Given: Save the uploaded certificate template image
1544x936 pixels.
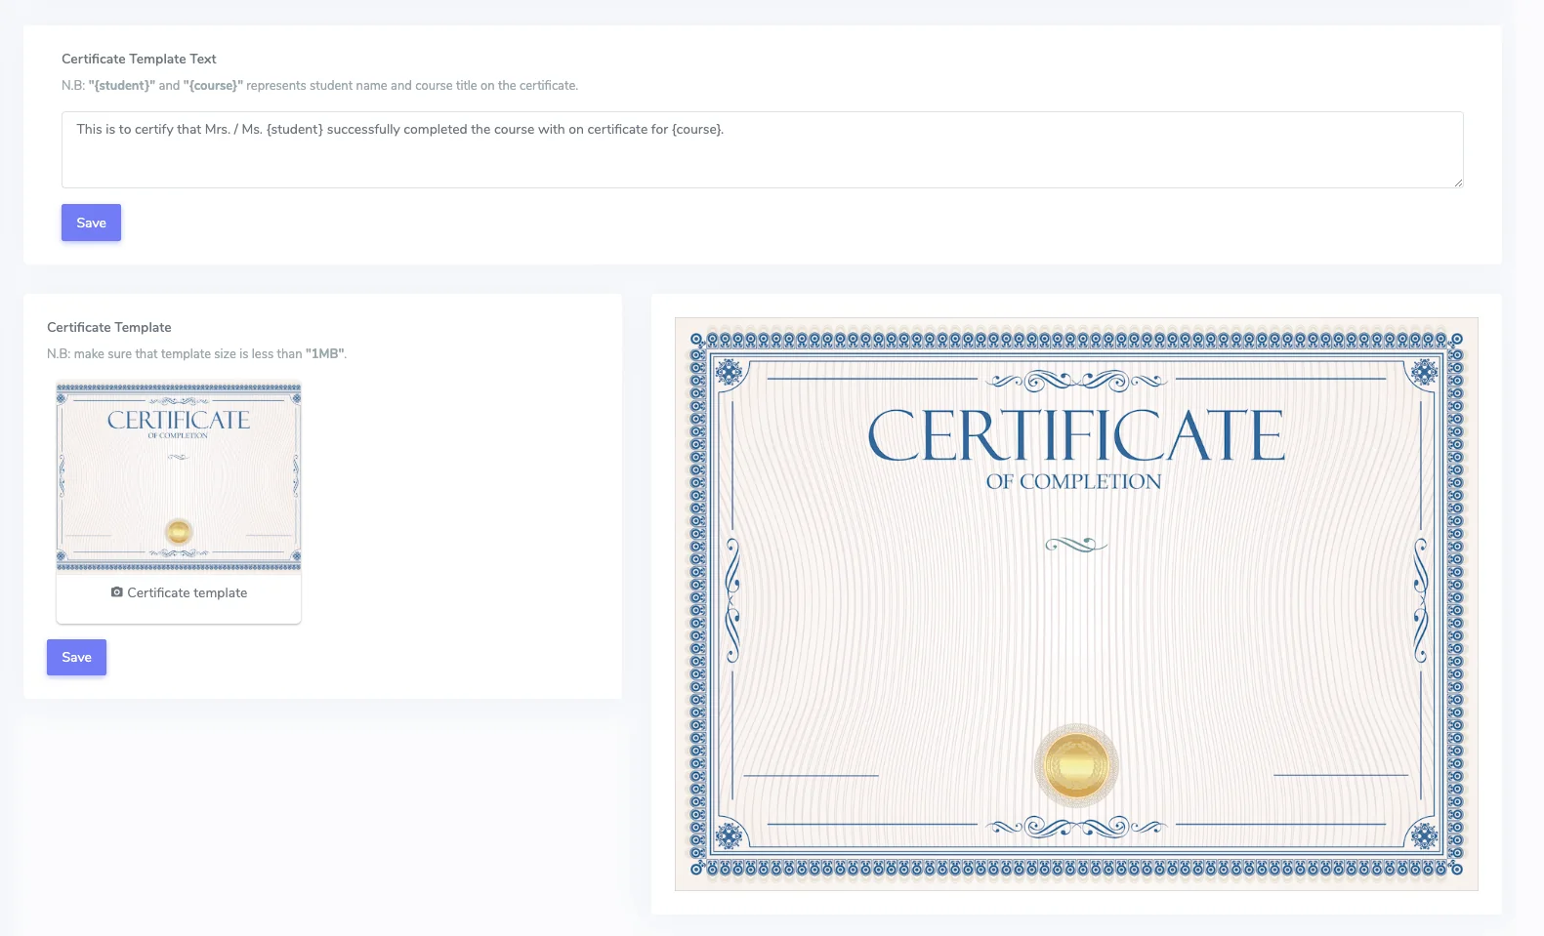Looking at the screenshot, I should click(76, 657).
